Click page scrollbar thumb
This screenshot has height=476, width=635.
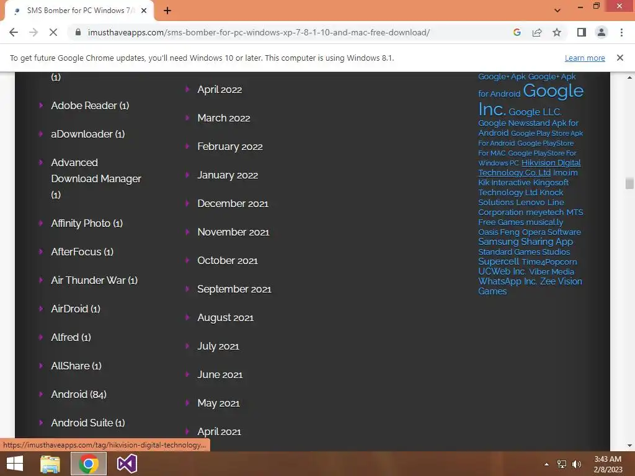[629, 183]
